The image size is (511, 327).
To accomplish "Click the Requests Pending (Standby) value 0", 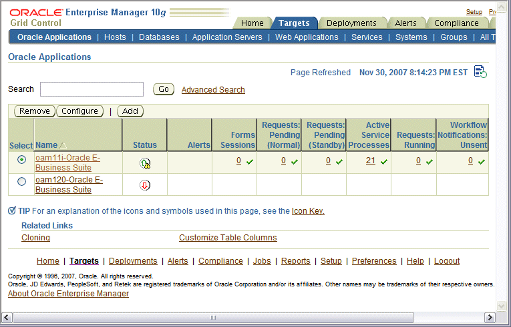I will click(328, 161).
